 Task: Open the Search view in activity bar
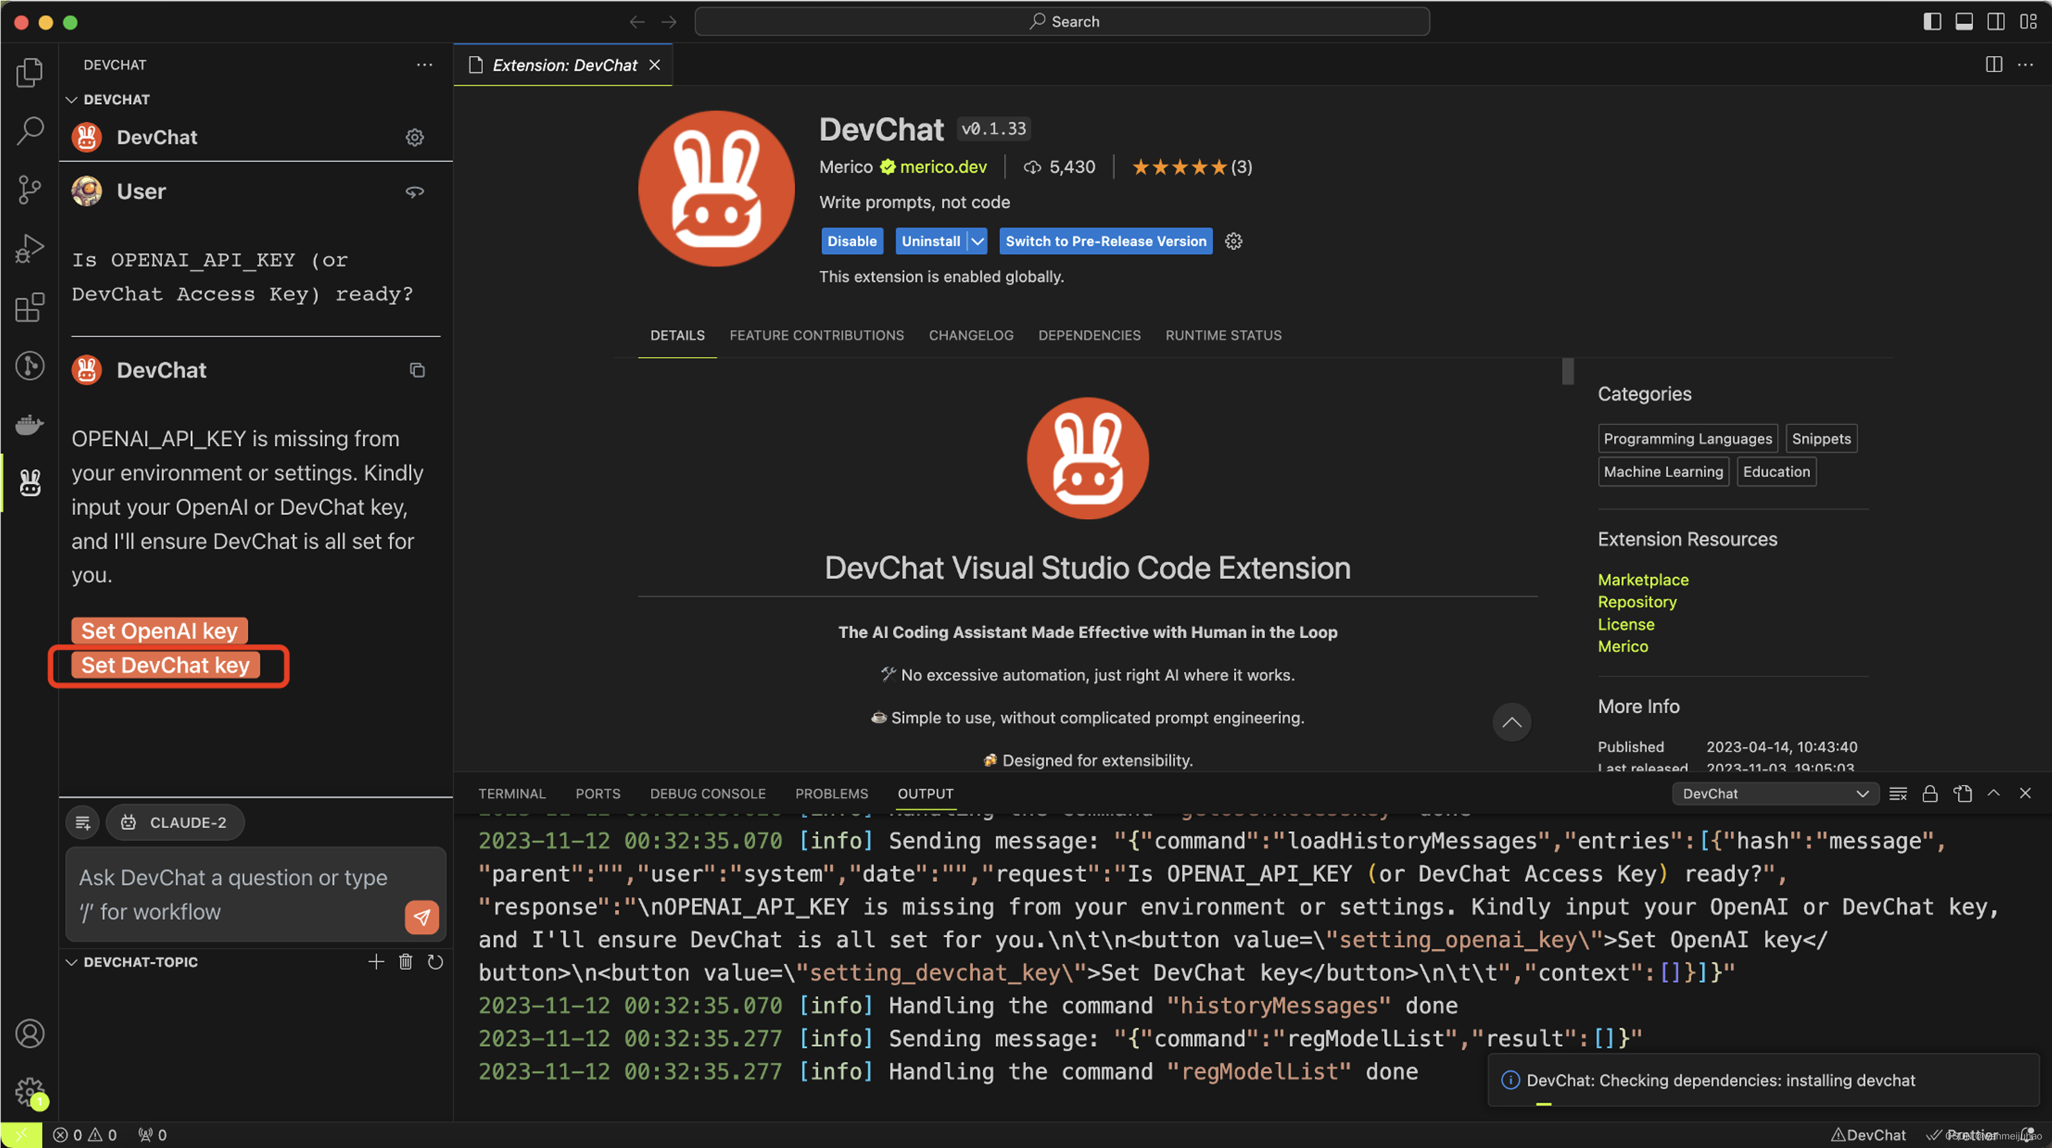(x=29, y=130)
